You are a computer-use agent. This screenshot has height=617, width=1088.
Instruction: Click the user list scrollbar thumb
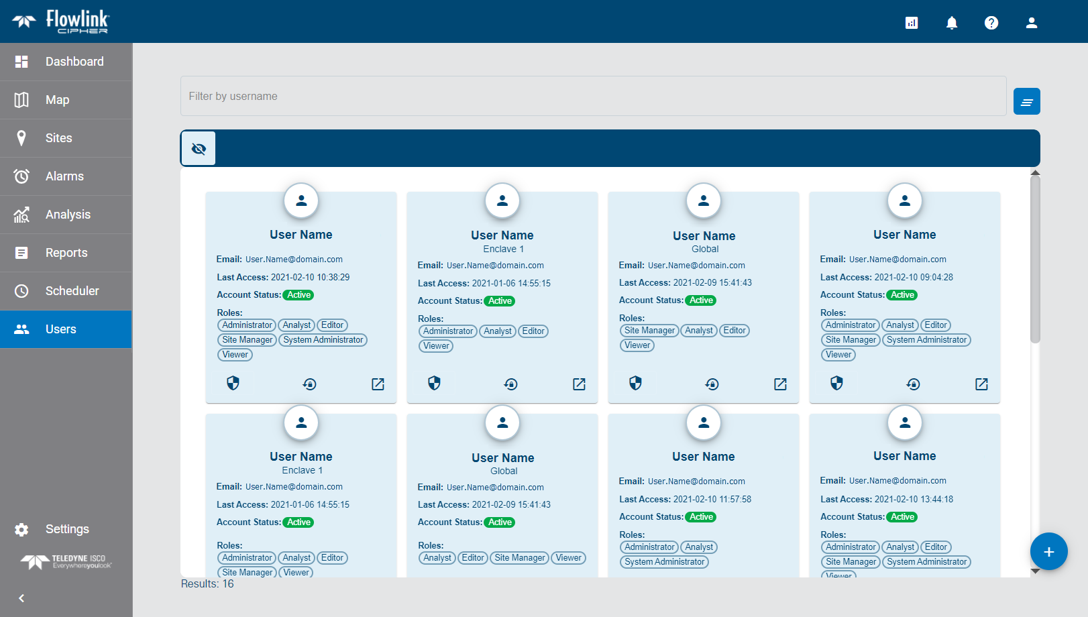1036,260
